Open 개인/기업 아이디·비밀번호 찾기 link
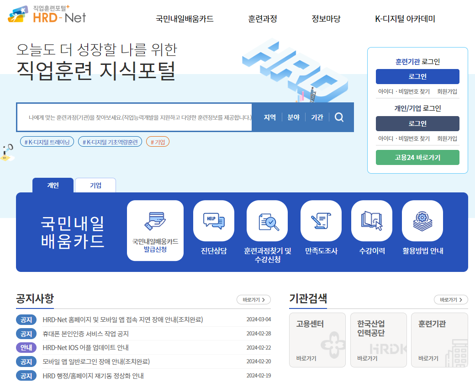Image resolution: width=475 pixels, height=388 pixels. pos(404,138)
